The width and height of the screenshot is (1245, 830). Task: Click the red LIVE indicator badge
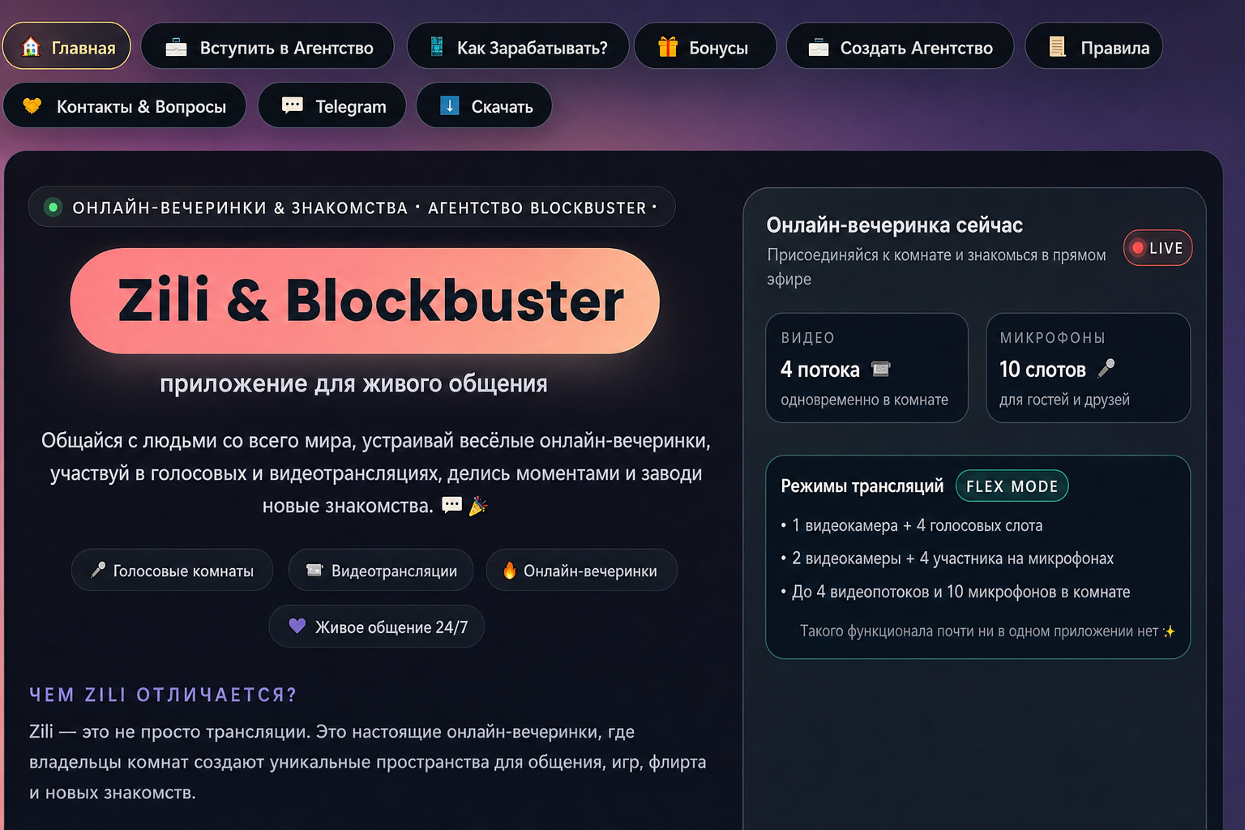[x=1157, y=248]
